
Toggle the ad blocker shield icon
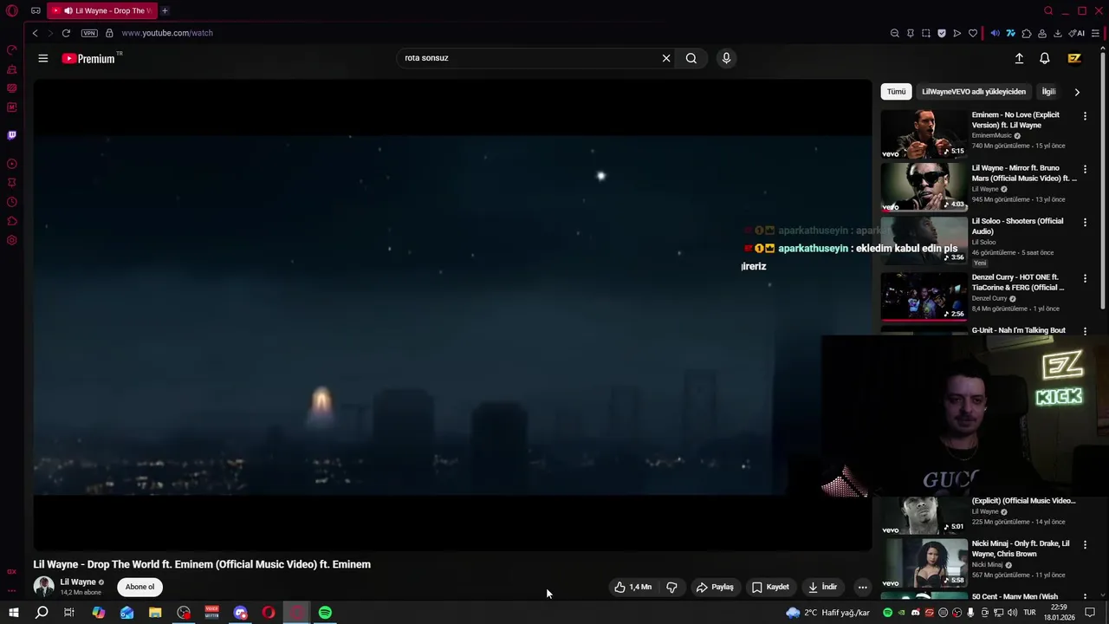(x=941, y=33)
